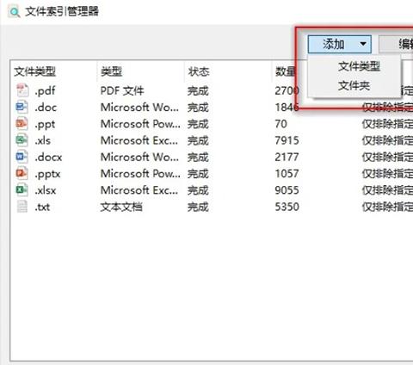Image resolution: width=413 pixels, height=365 pixels.
Task: Click 'Microsoft Pow...' in the .pptx row
Action: click(x=140, y=174)
